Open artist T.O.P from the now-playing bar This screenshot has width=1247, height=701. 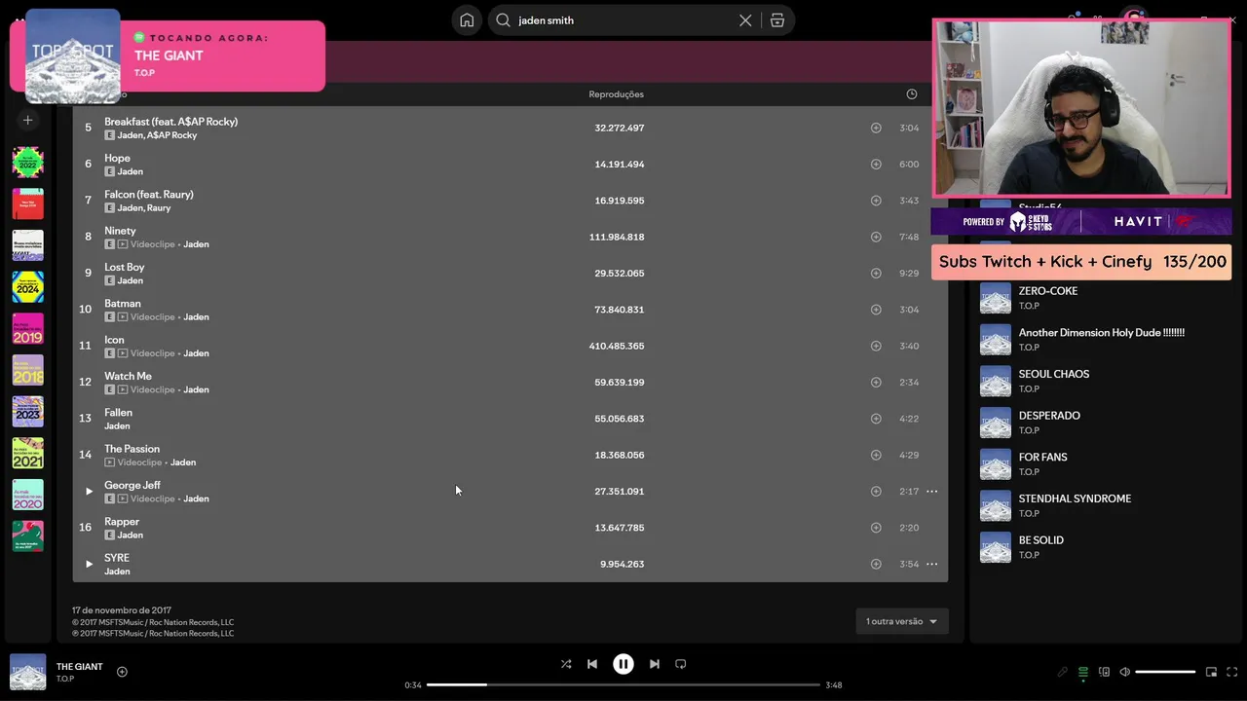[65, 679]
